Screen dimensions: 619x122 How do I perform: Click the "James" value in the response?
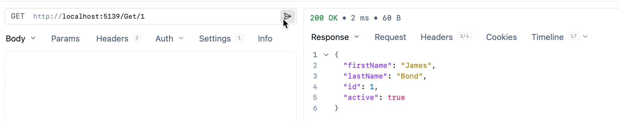(416, 65)
